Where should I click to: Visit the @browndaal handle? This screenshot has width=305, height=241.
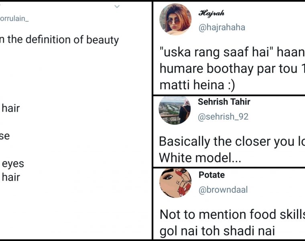point(223,190)
